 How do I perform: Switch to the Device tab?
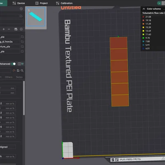click(x=19, y=3)
